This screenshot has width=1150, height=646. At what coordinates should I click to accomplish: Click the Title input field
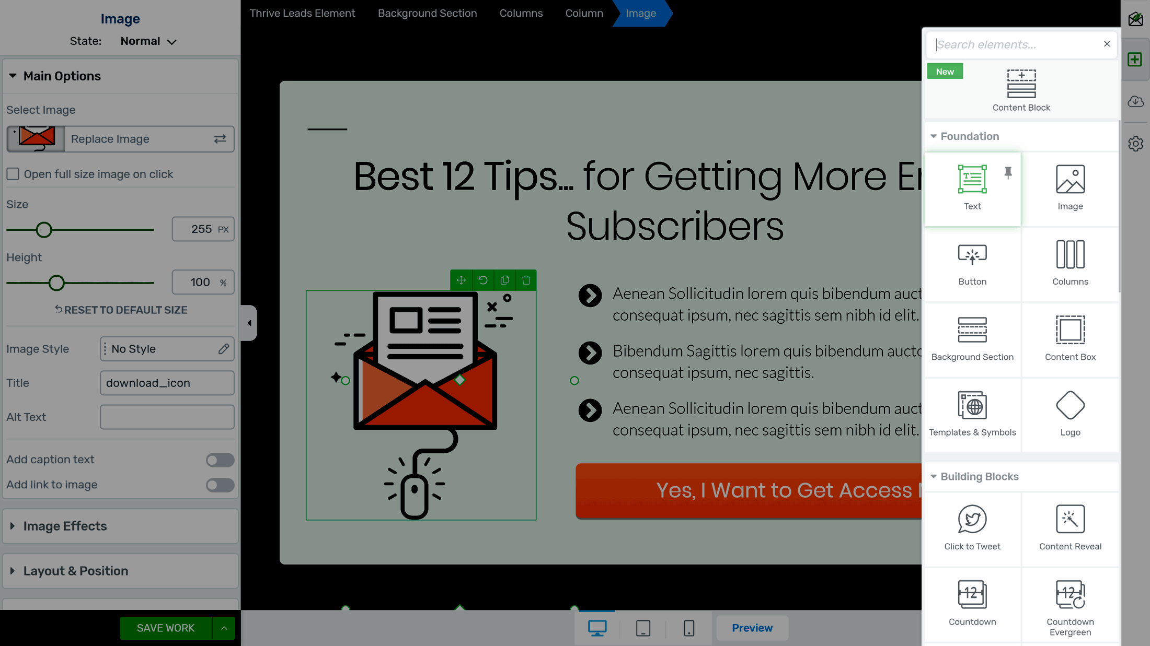click(167, 383)
